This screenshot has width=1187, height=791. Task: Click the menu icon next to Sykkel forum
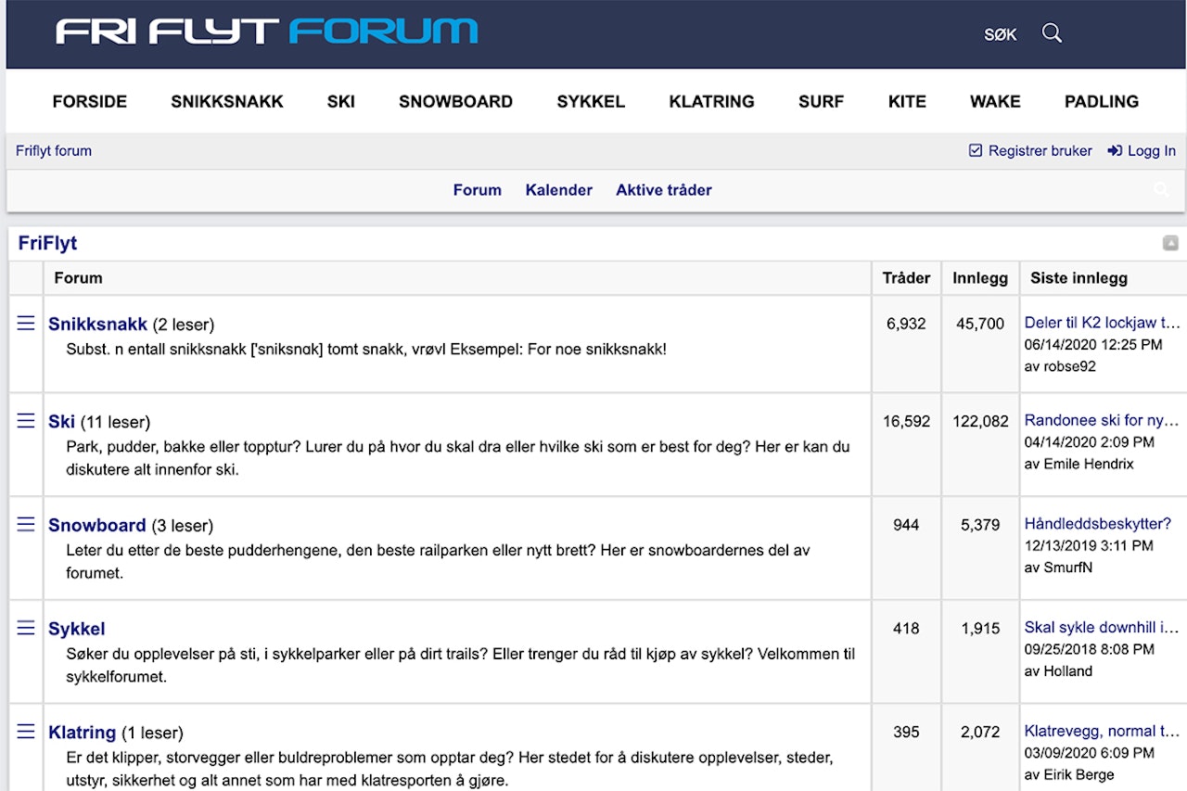pos(25,627)
